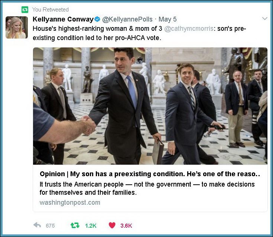The width and height of the screenshot is (273, 237).
Task: Click the reply arrow icon
Action: click(x=37, y=225)
